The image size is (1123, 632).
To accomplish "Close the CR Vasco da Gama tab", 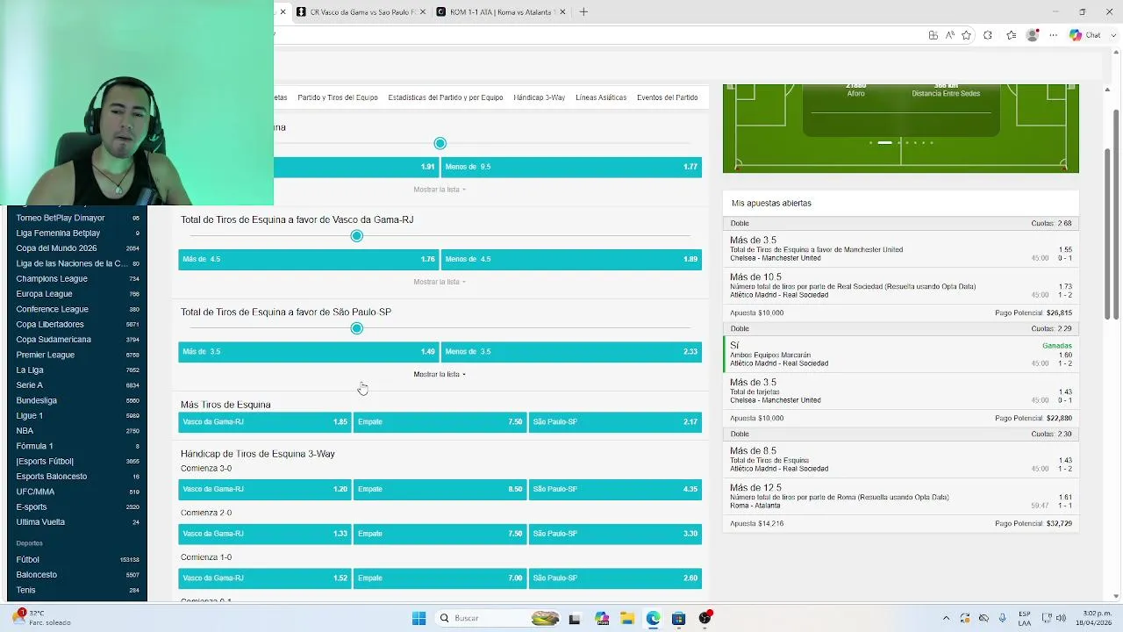I will coord(423,11).
